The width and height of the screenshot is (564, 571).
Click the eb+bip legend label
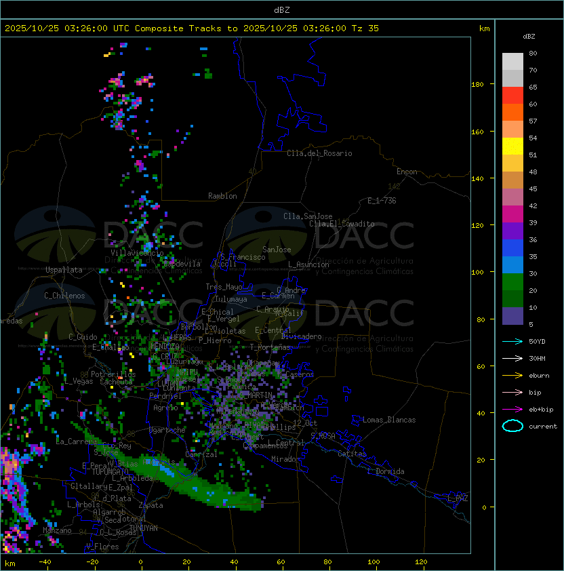541,410
